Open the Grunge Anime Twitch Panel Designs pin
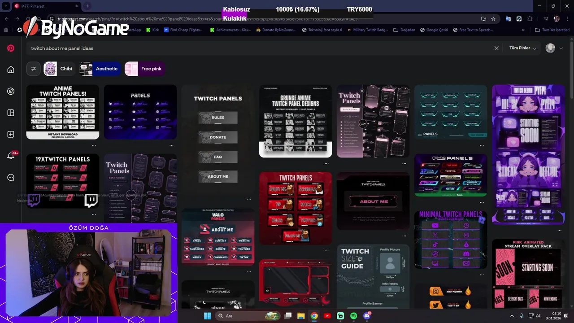Viewport: 574px width, 323px height. [x=296, y=121]
